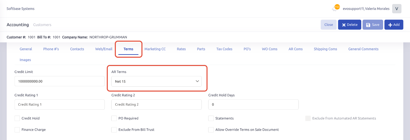Open the Marketing CC tab

pyautogui.click(x=155, y=49)
